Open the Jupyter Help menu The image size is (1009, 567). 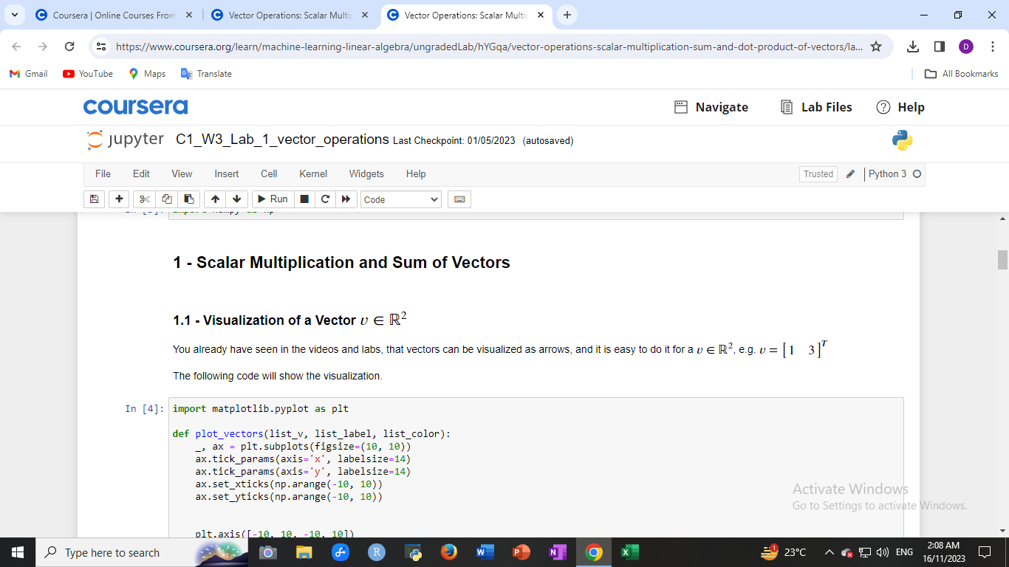416,174
